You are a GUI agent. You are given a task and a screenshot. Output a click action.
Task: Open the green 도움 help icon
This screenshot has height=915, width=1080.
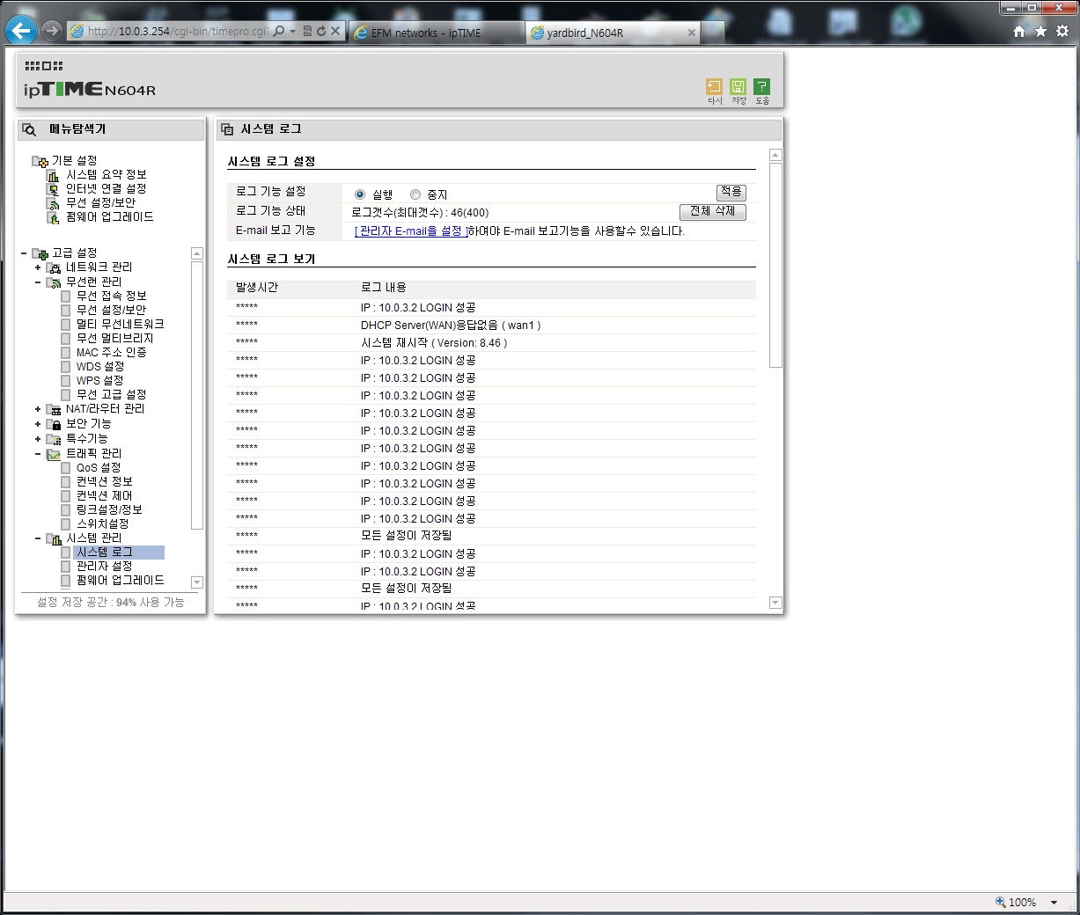(x=762, y=86)
